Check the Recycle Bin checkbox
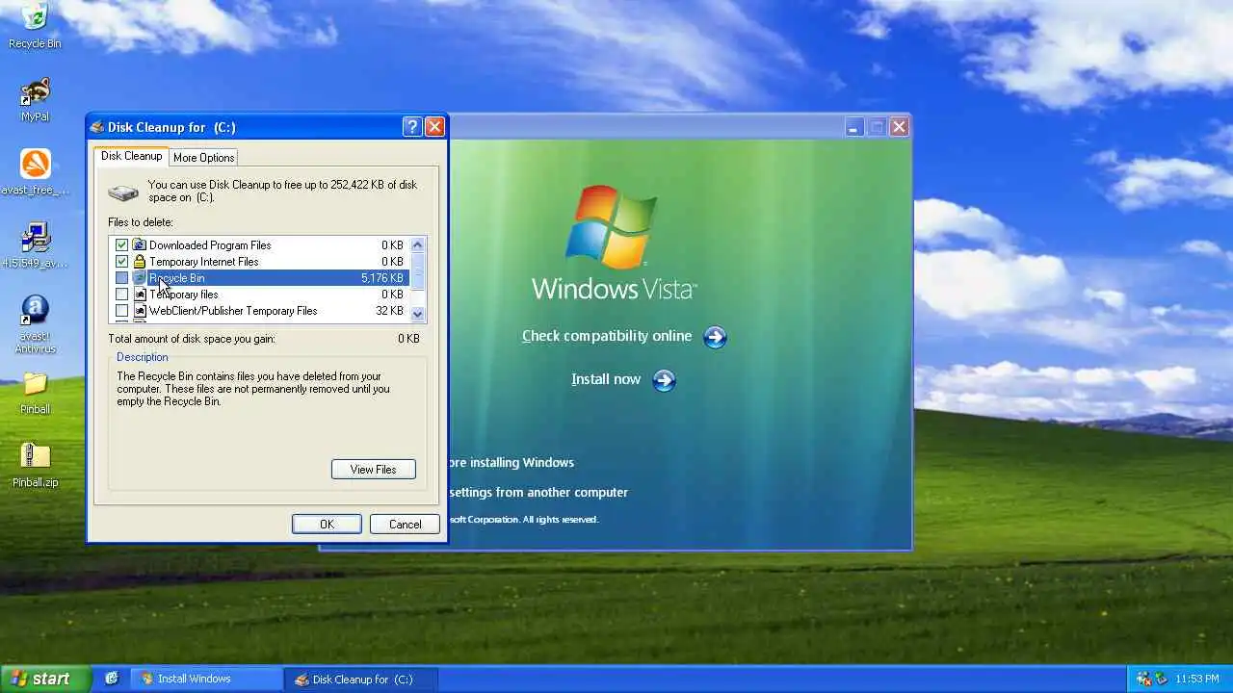 [121, 278]
